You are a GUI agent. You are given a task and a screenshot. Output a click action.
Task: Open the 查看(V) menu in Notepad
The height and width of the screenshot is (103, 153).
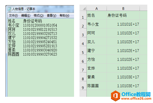tap(52, 16)
